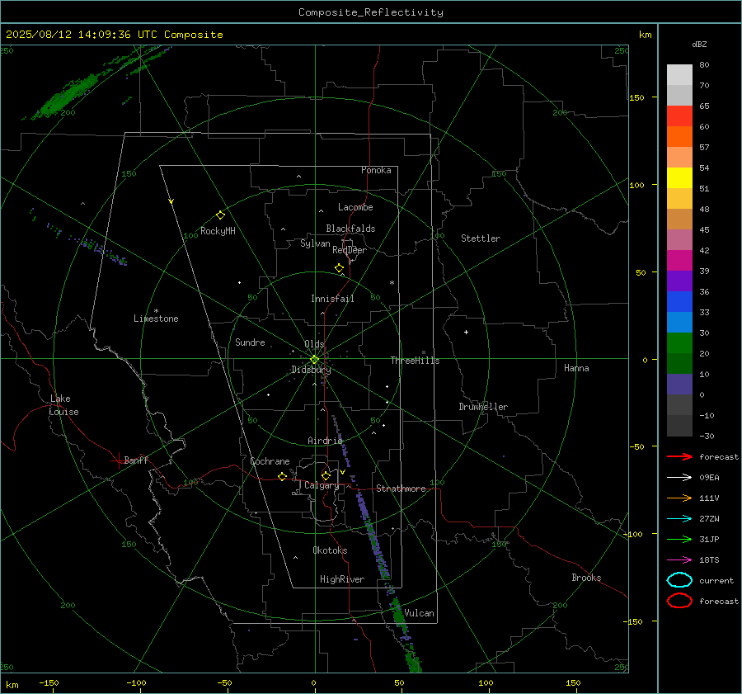Screen dimensions: 742x694
Task: Select the RockyMH label
Action: [218, 231]
